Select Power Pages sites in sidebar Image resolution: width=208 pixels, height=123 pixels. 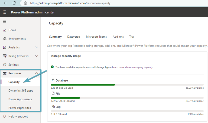19,108
